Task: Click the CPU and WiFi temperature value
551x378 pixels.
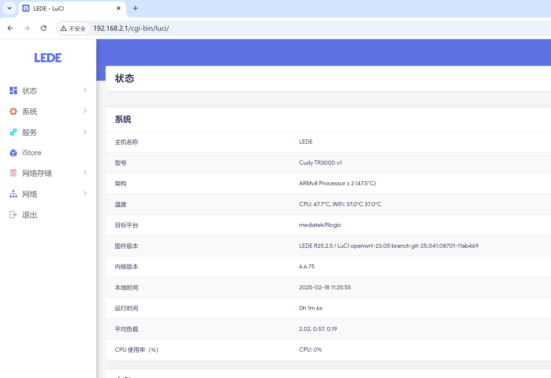Action: point(340,204)
